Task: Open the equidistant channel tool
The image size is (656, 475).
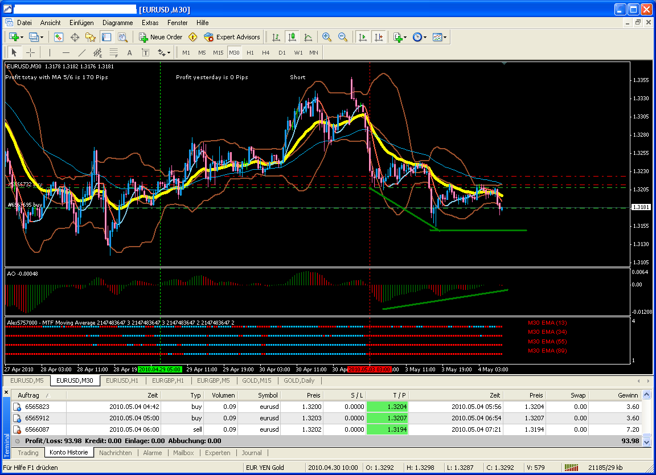Action: tap(114, 52)
